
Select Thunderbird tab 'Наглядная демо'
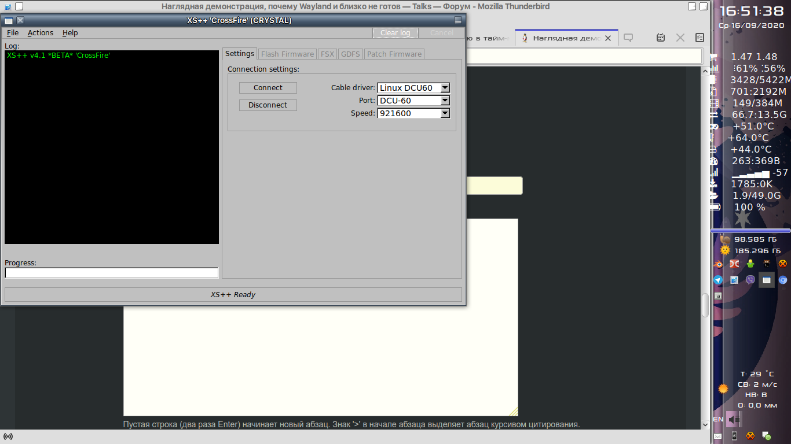coord(567,38)
